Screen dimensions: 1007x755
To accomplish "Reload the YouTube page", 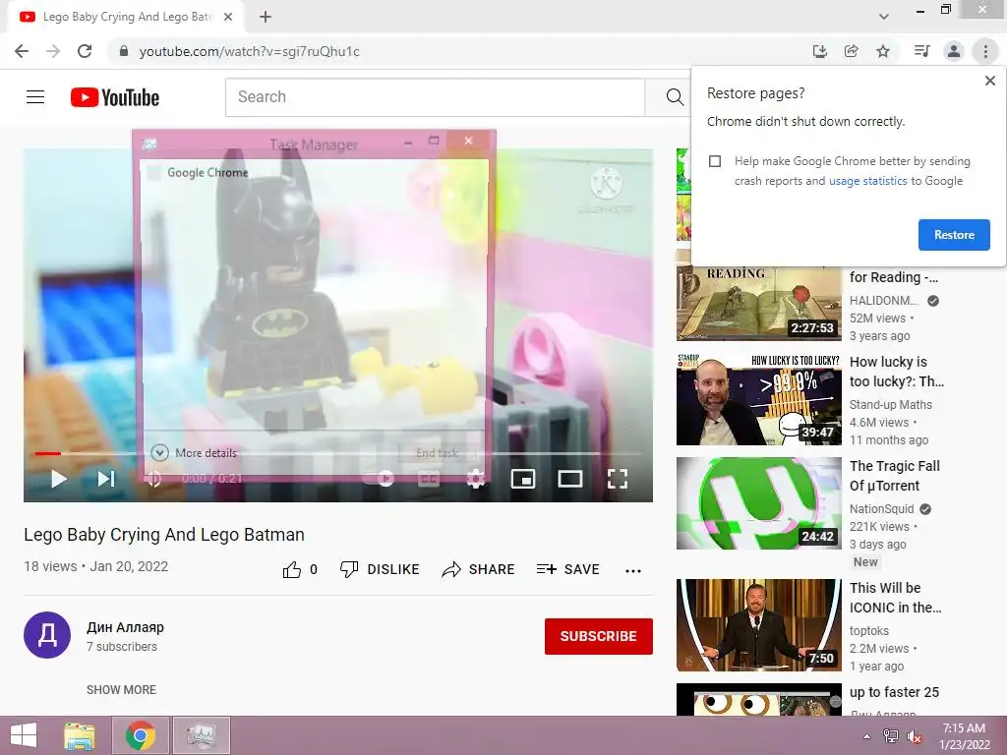I will tap(85, 51).
